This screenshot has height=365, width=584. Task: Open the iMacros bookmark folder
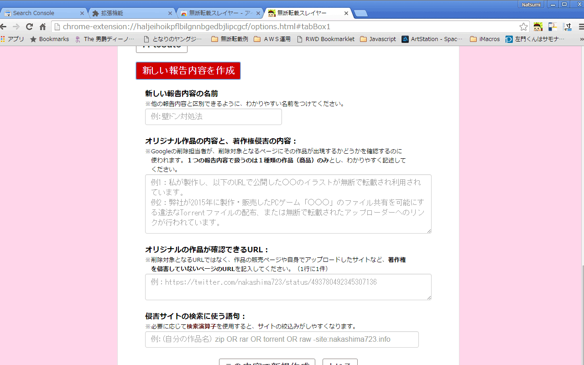click(485, 39)
